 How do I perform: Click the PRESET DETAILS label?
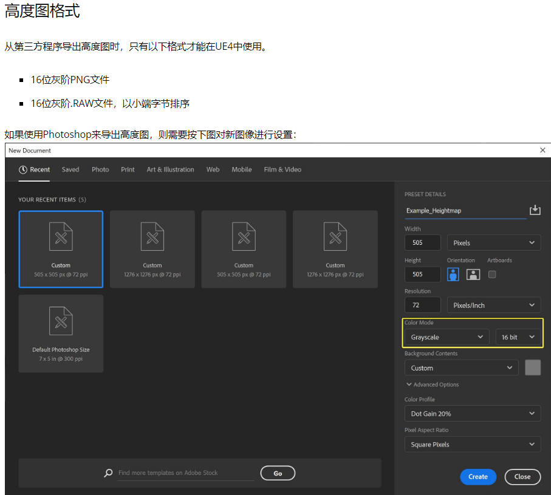pos(425,194)
